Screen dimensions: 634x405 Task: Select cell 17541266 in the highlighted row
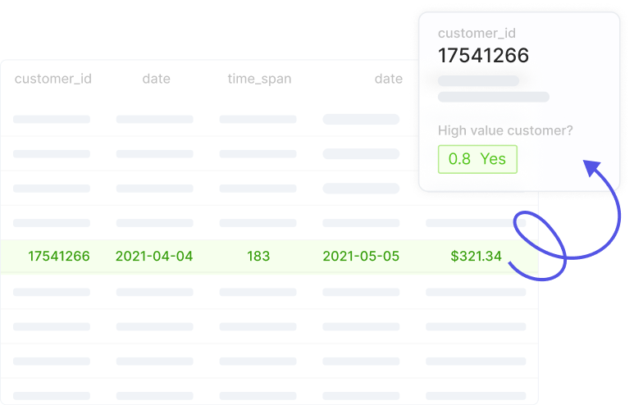[59, 256]
